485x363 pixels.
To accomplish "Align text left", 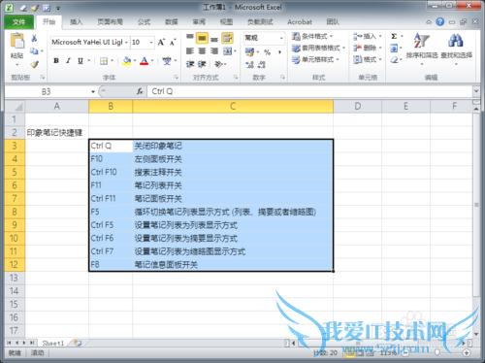I will (x=190, y=51).
